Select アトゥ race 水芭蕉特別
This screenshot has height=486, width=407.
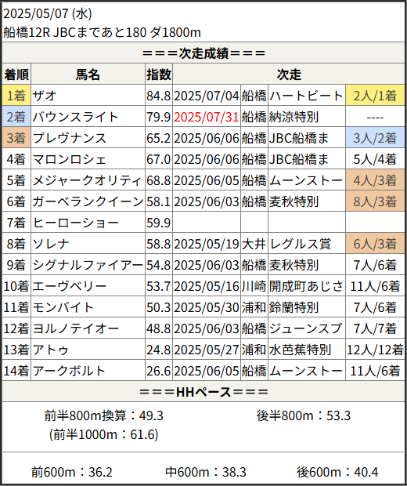(x=300, y=350)
